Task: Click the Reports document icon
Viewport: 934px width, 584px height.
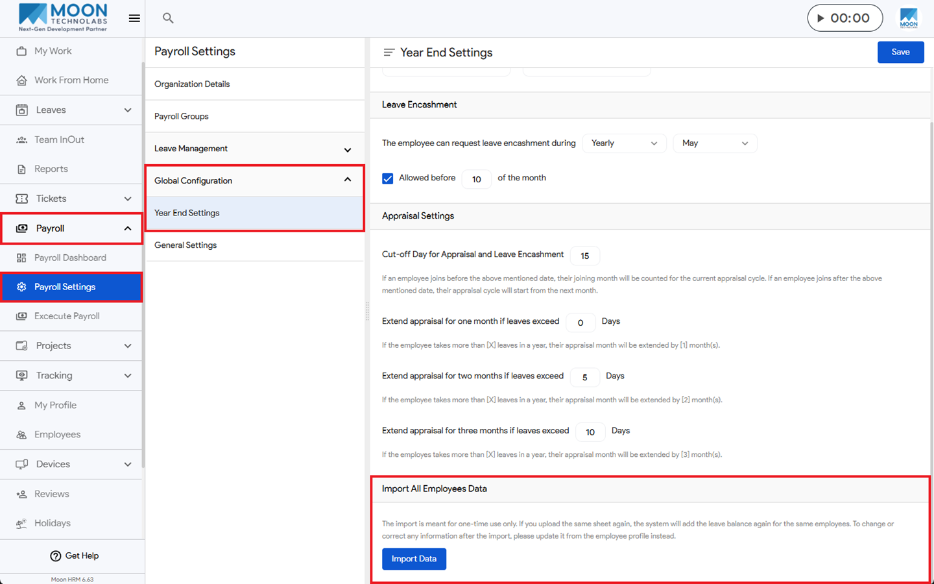Action: [x=21, y=169]
